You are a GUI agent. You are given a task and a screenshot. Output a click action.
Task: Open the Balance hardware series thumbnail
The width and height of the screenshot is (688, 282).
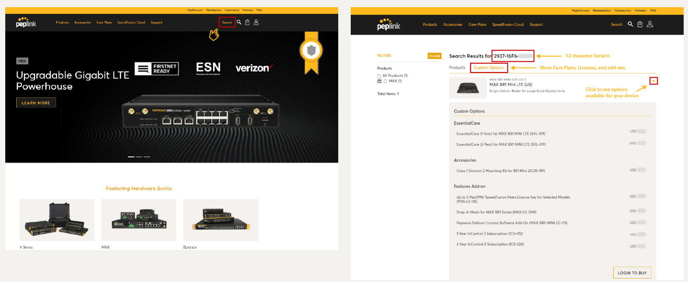[x=221, y=220]
